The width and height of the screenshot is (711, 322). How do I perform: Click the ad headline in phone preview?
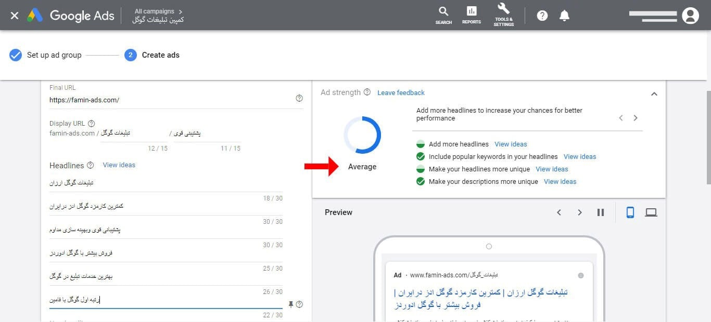pyautogui.click(x=481, y=299)
